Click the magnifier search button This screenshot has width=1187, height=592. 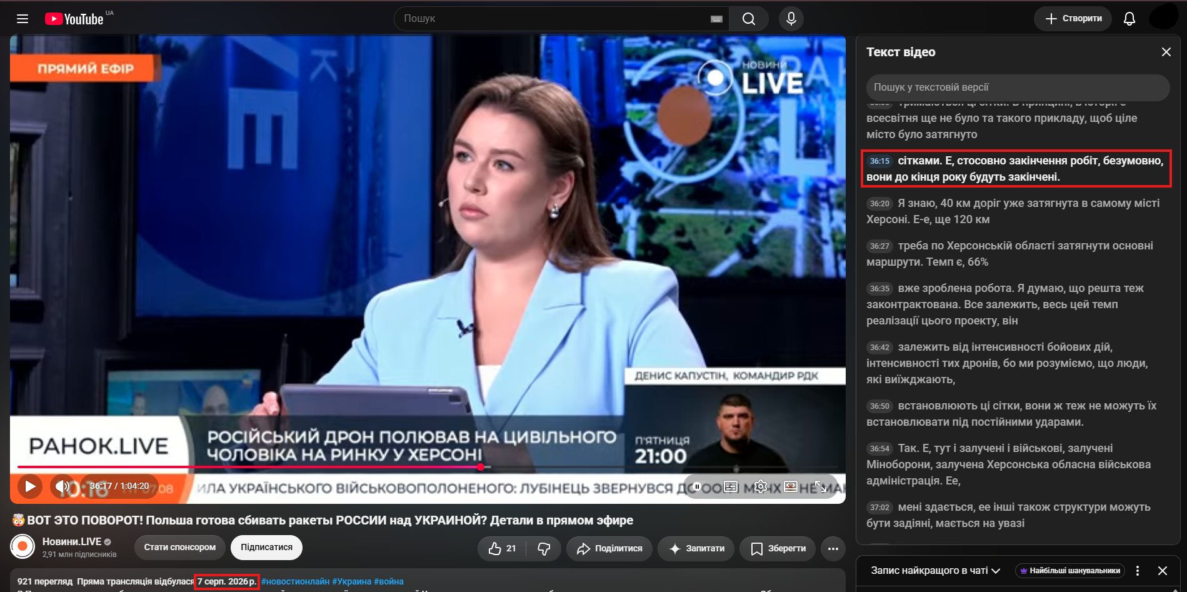[749, 19]
